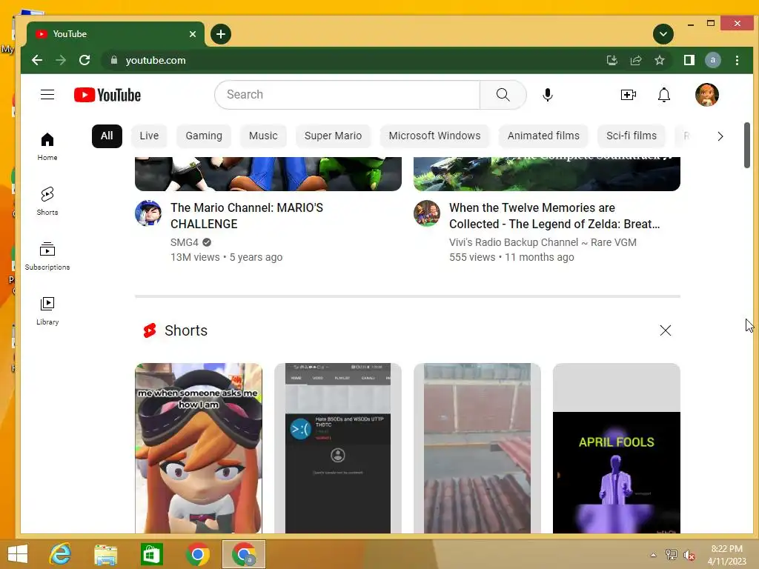Select the Animated films filter chip
759x569 pixels.
543,136
